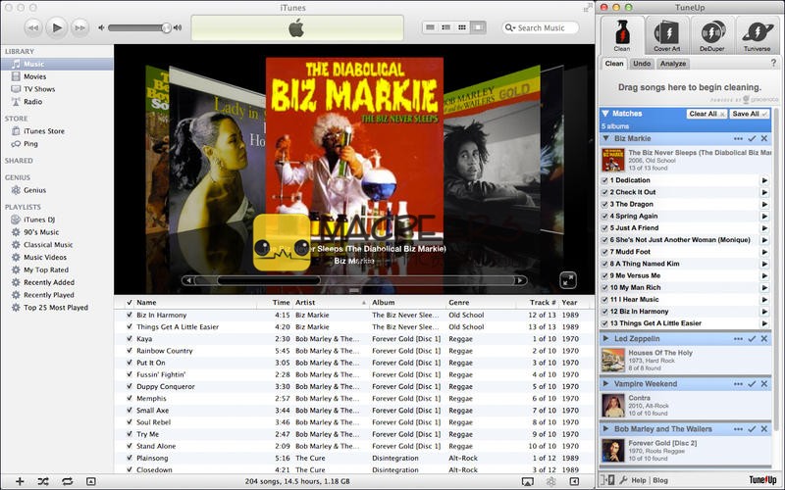Screen dimensions: 785x490
Task: Toggle the checkbox for Soul Rebel
Action: (x=130, y=422)
